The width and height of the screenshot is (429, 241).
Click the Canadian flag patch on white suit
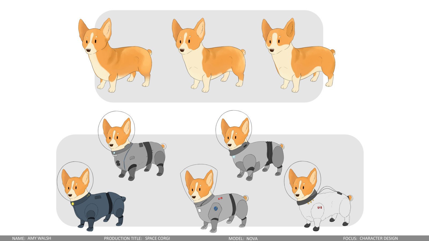pyautogui.click(x=320, y=208)
